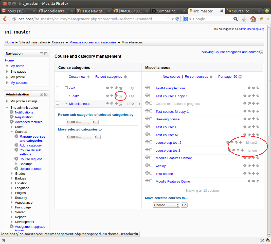Click Go button for moving courses
Image resolution: width=271 pixels, height=244 pixels.
[x=184, y=205]
